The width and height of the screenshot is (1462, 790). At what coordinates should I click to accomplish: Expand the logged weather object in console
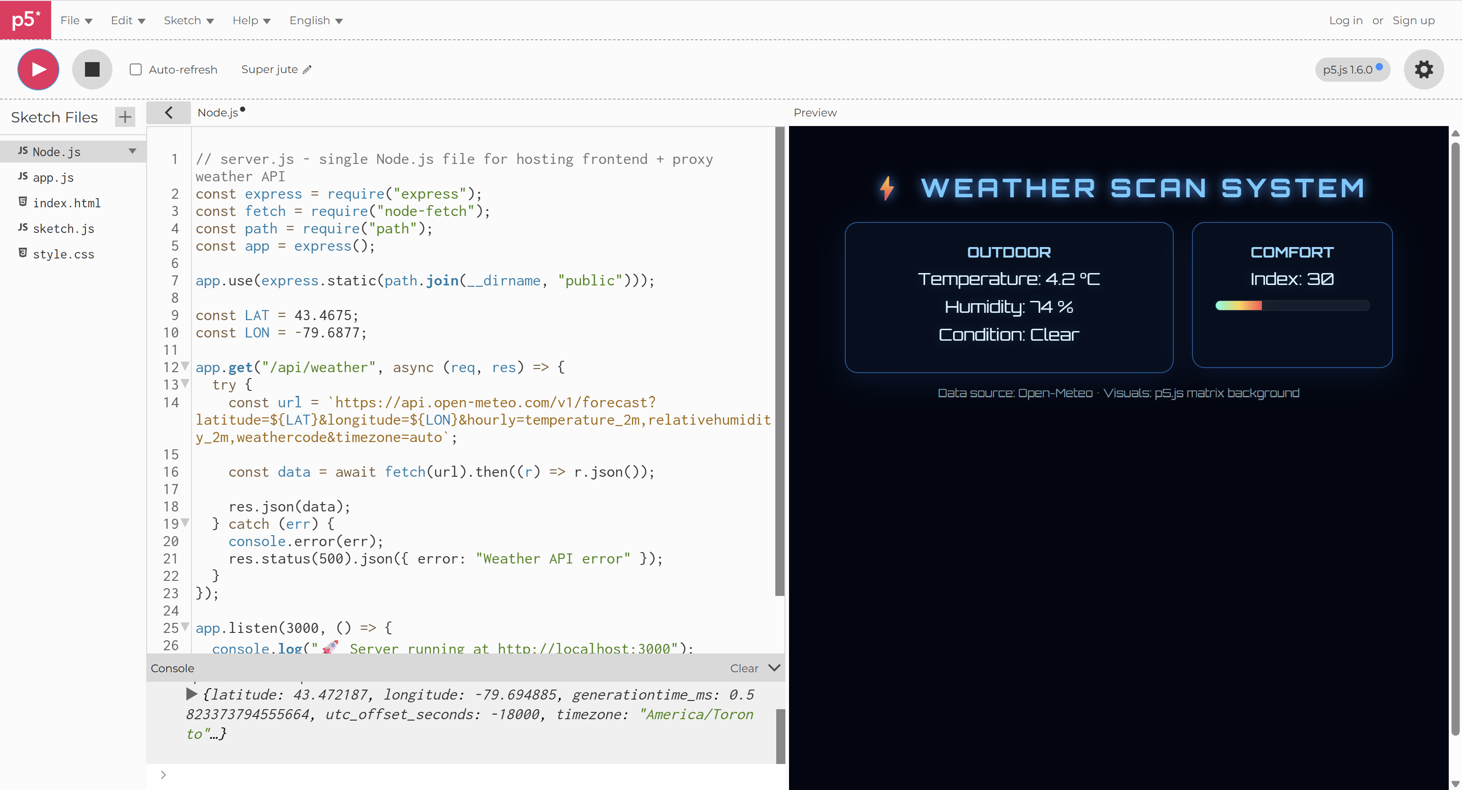191,694
